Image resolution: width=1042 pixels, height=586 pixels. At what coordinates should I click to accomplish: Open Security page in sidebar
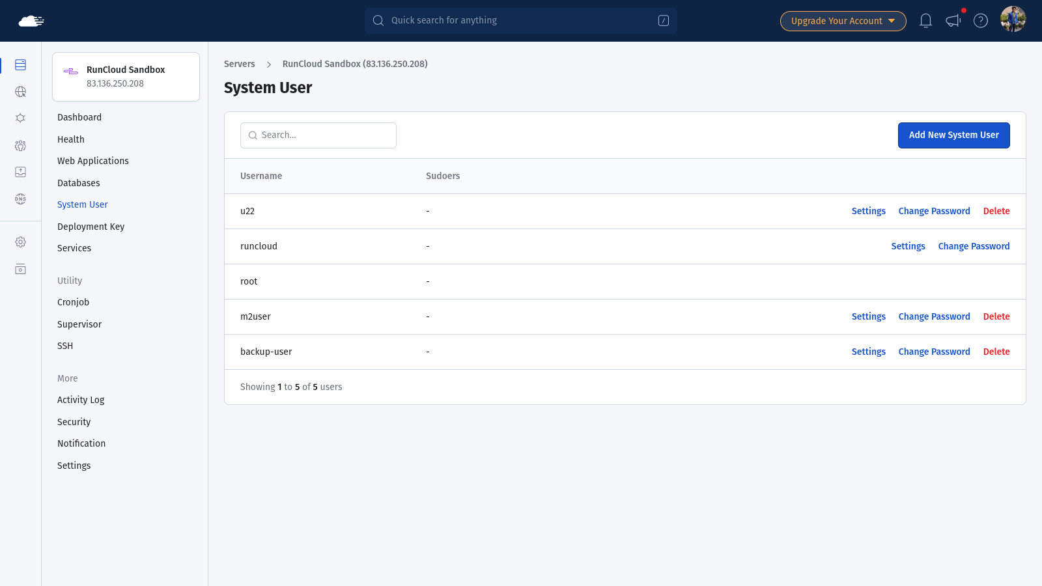pos(74,422)
